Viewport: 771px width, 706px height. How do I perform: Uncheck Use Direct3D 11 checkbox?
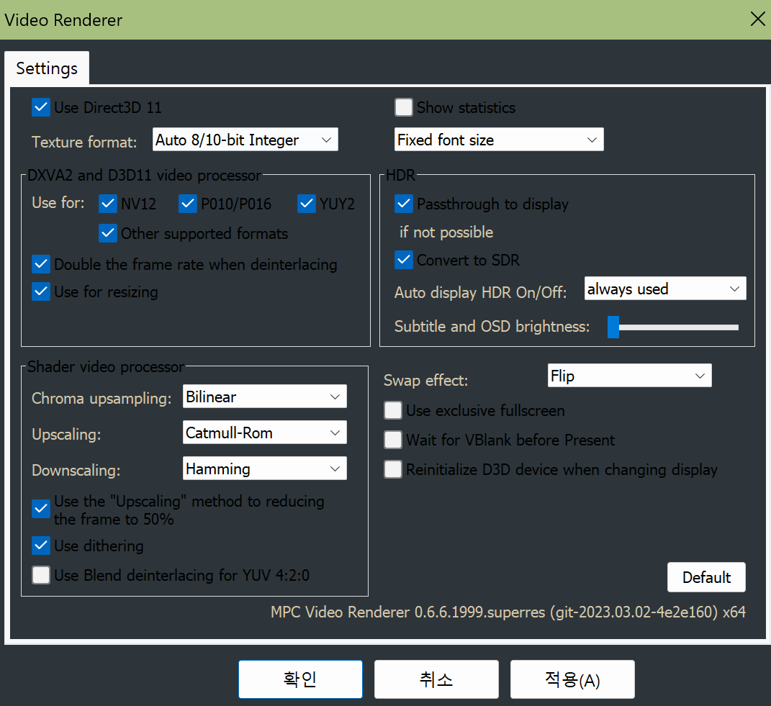pyautogui.click(x=41, y=108)
